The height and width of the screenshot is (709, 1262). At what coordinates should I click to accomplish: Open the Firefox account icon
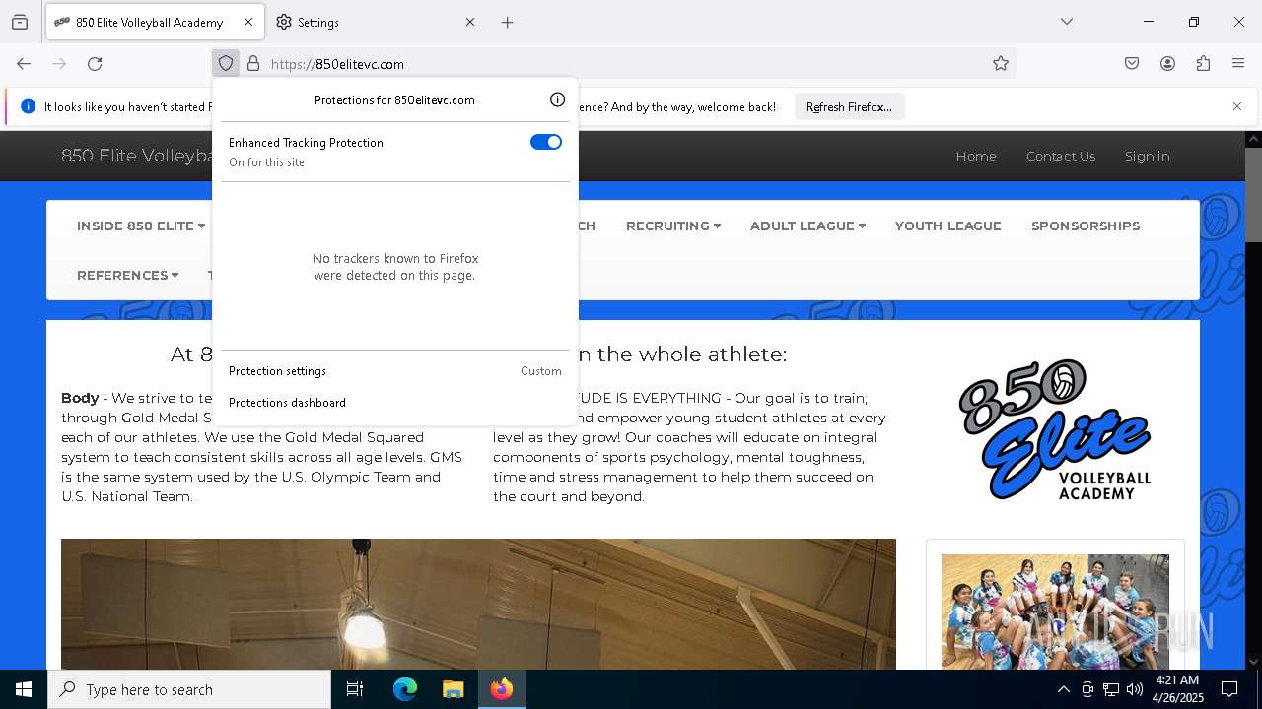(1167, 63)
